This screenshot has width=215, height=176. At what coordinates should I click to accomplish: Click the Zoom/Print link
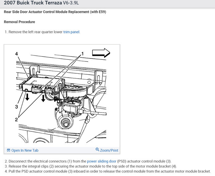pos(109,150)
